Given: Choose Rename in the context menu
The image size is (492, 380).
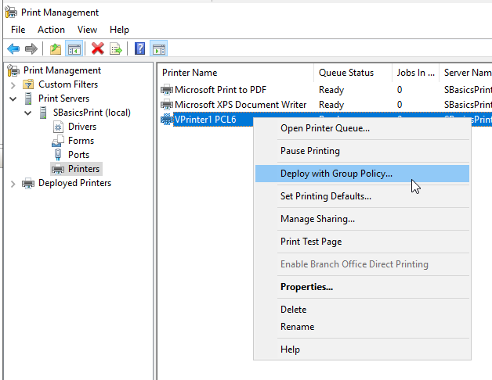Looking at the screenshot, I should click(x=362, y=327).
